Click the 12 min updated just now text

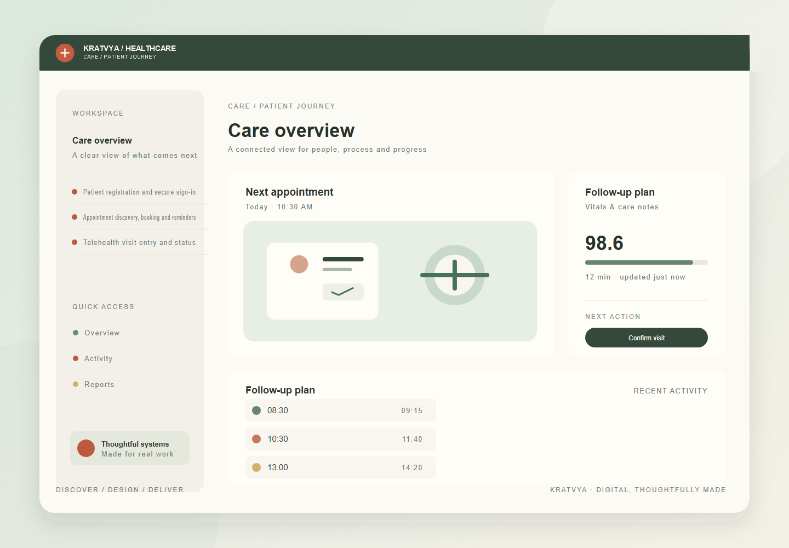[635, 277]
